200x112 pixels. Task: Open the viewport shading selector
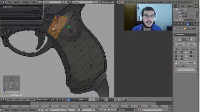(54, 100)
